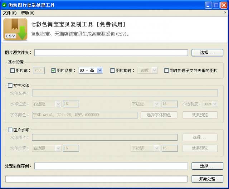Click the question mark help icon
This screenshot has width=229, height=189.
(x=224, y=13)
